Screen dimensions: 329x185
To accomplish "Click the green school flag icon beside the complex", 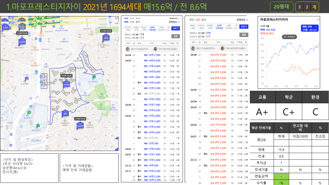I will pyautogui.click(x=94, y=77).
